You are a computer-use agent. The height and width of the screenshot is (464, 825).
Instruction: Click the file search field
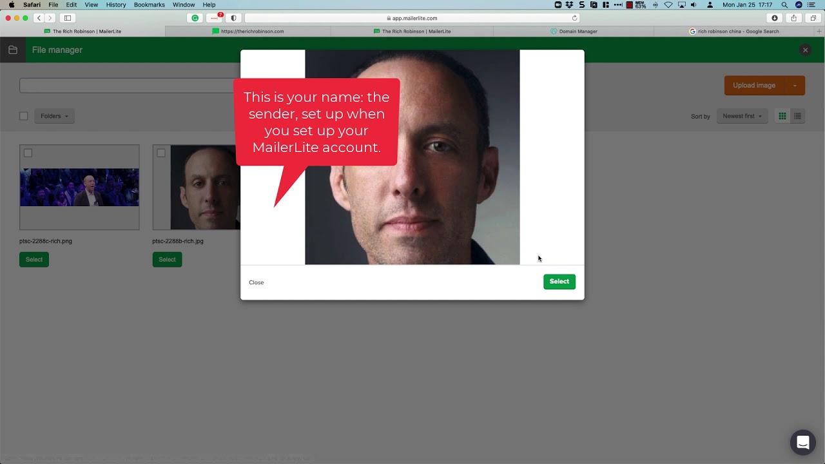(129, 85)
